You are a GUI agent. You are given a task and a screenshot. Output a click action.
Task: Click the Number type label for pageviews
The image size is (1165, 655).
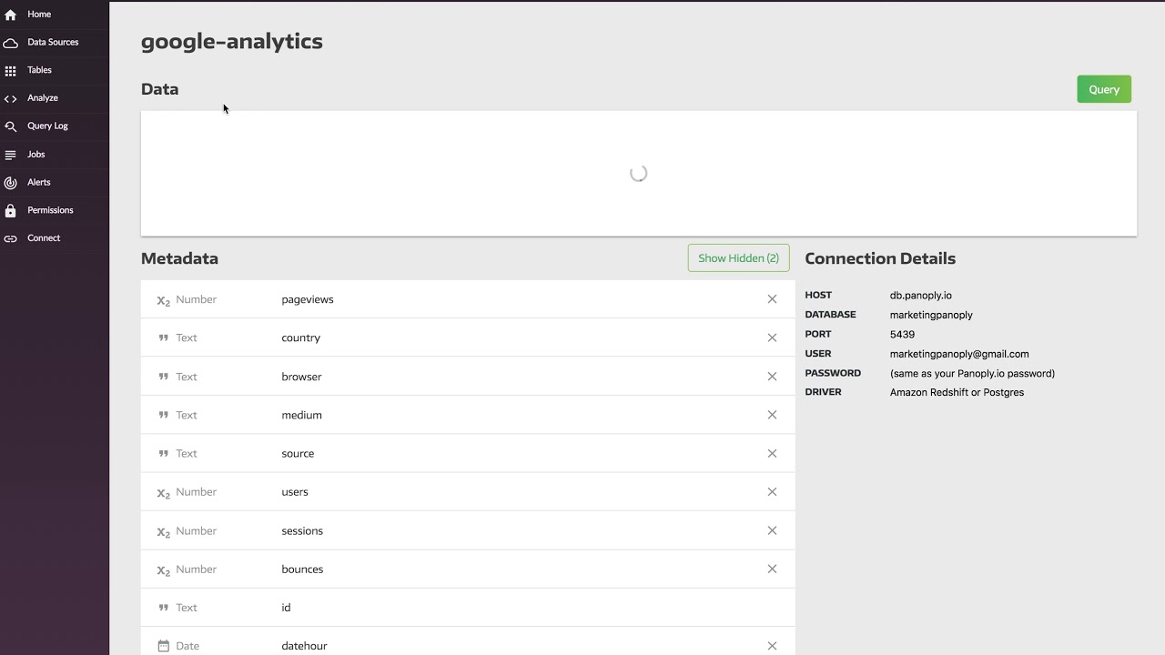click(x=196, y=299)
